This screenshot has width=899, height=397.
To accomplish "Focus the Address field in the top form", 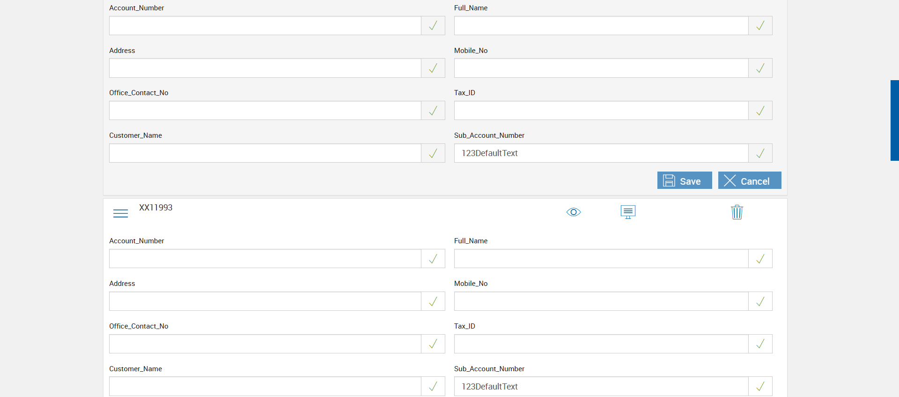I will pyautogui.click(x=265, y=68).
